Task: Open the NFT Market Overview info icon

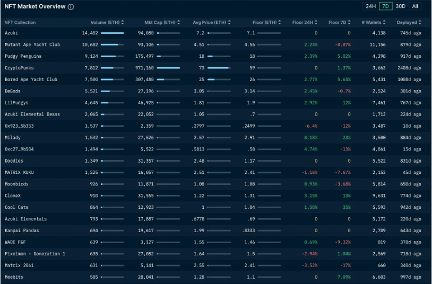Action: coord(71,7)
